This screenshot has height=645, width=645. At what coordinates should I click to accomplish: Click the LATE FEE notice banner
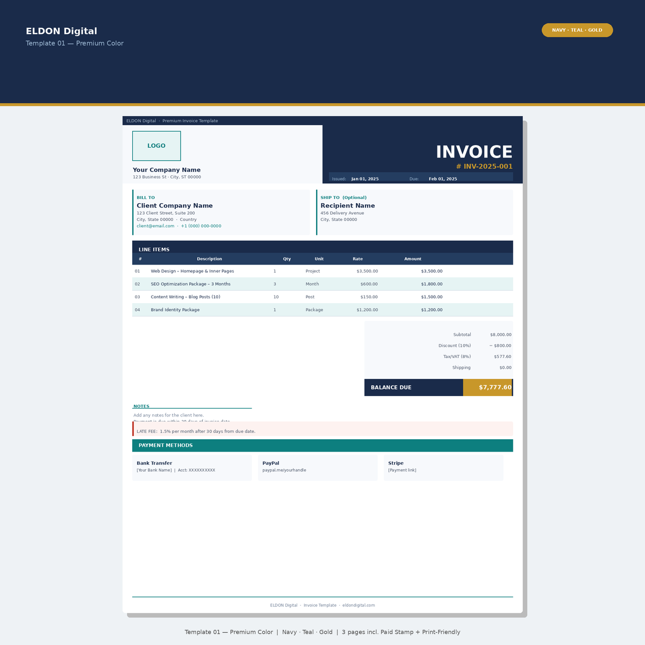[x=322, y=429]
